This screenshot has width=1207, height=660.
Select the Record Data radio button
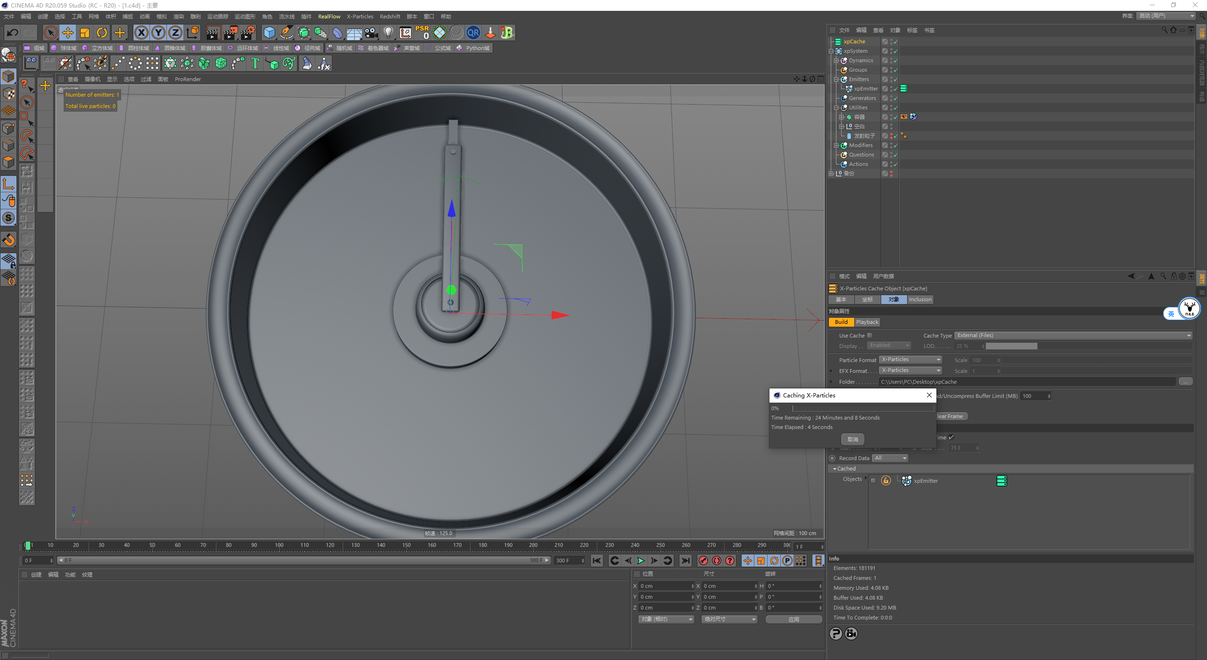point(832,458)
